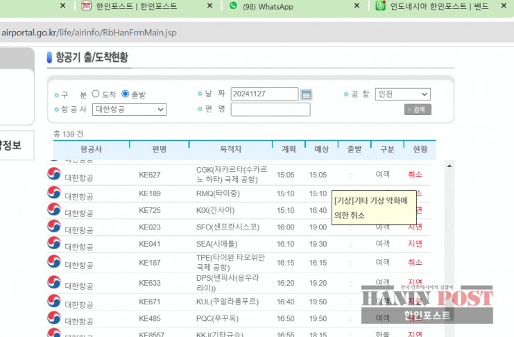Switch to the (98) WhatsApp tab
Image resolution: width=514 pixels, height=337 pixels.
coord(277,6)
